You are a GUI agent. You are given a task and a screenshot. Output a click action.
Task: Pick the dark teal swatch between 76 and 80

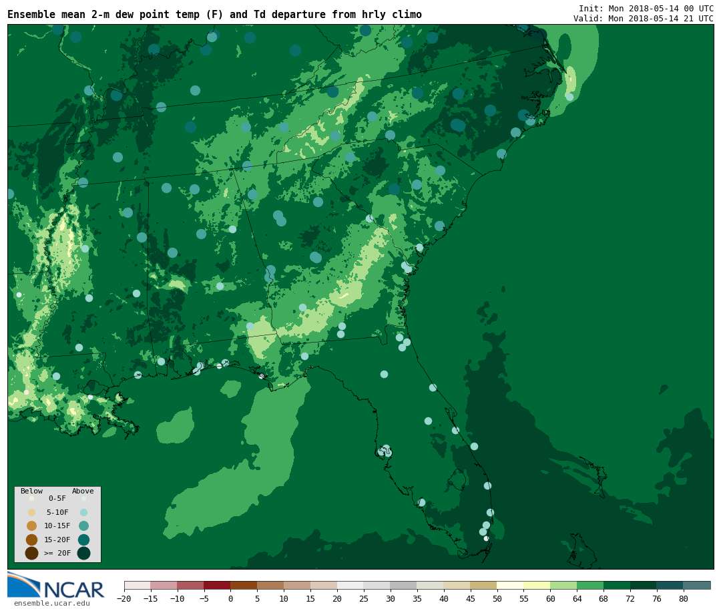coord(670,585)
